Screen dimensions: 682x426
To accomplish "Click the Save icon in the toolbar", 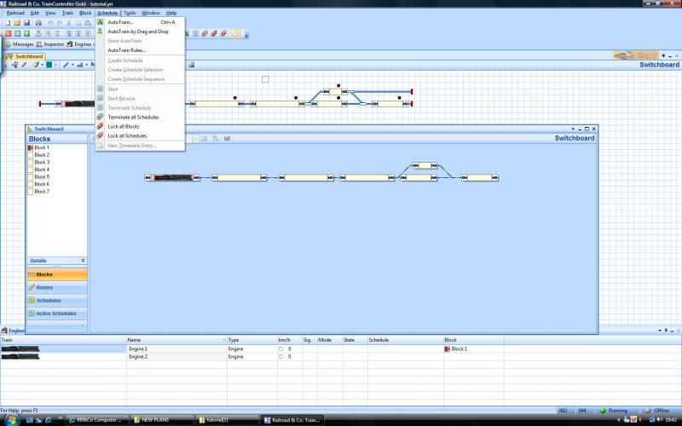I will tap(27, 23).
